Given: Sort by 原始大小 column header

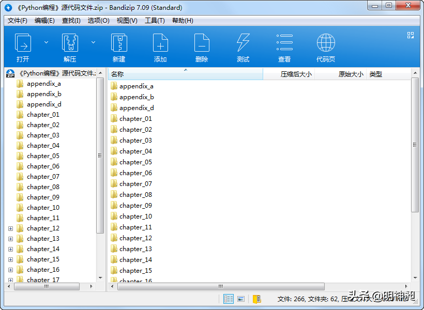Looking at the screenshot, I should point(340,74).
